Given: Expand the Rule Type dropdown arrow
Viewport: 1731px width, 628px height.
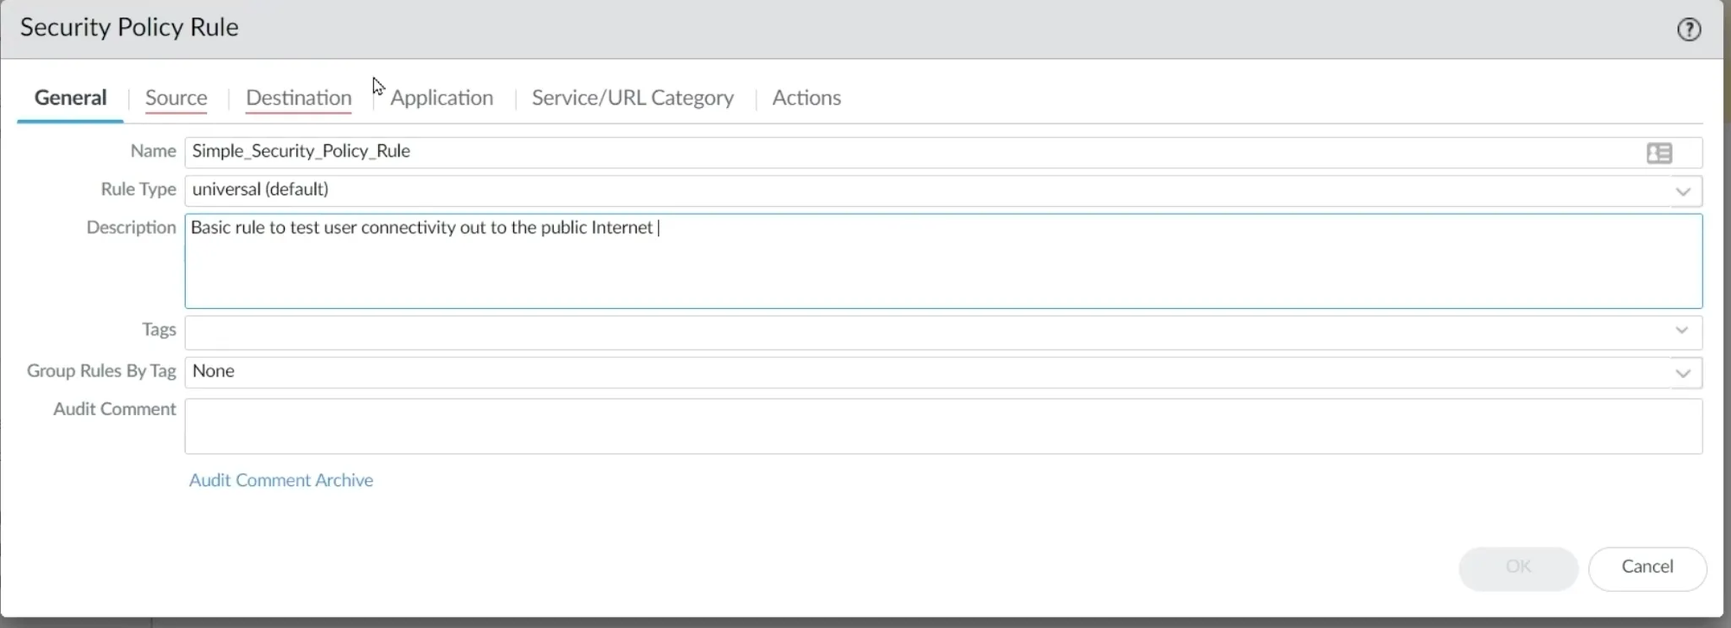Looking at the screenshot, I should pyautogui.click(x=1683, y=191).
